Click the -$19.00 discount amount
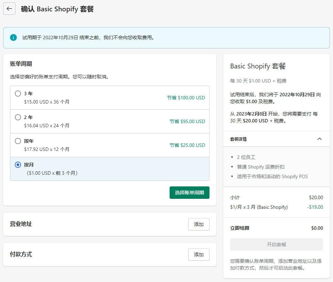Image resolution: width=333 pixels, height=282 pixels. pyautogui.click(x=315, y=207)
